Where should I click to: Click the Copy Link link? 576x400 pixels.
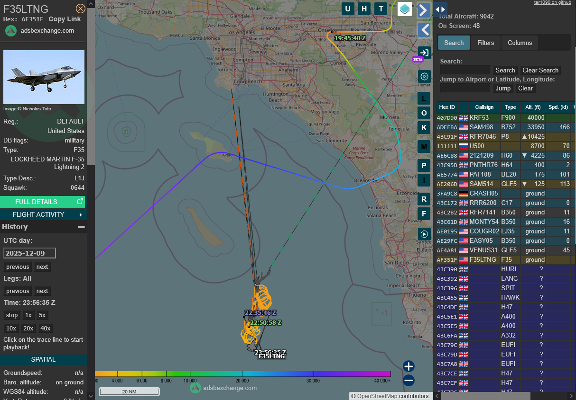point(65,19)
